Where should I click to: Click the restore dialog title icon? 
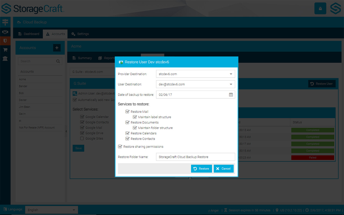tap(121, 62)
